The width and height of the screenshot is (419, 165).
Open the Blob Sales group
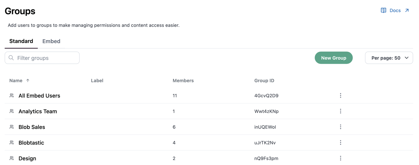click(x=32, y=127)
